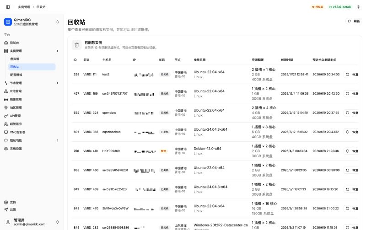Expand the 限制功能 chevron
Screen dimensions: 366x230
[58, 140]
